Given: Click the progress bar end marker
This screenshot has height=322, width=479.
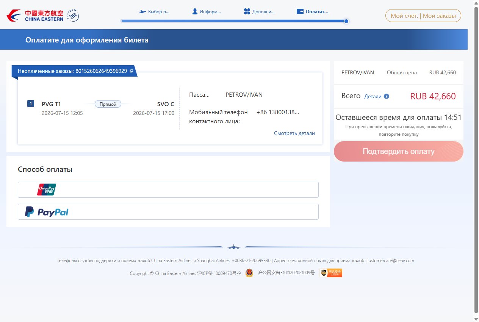Looking at the screenshot, I should click(x=346, y=21).
